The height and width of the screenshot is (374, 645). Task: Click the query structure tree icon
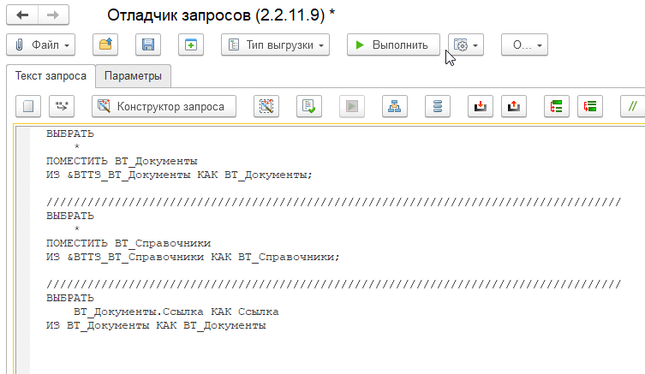click(395, 106)
